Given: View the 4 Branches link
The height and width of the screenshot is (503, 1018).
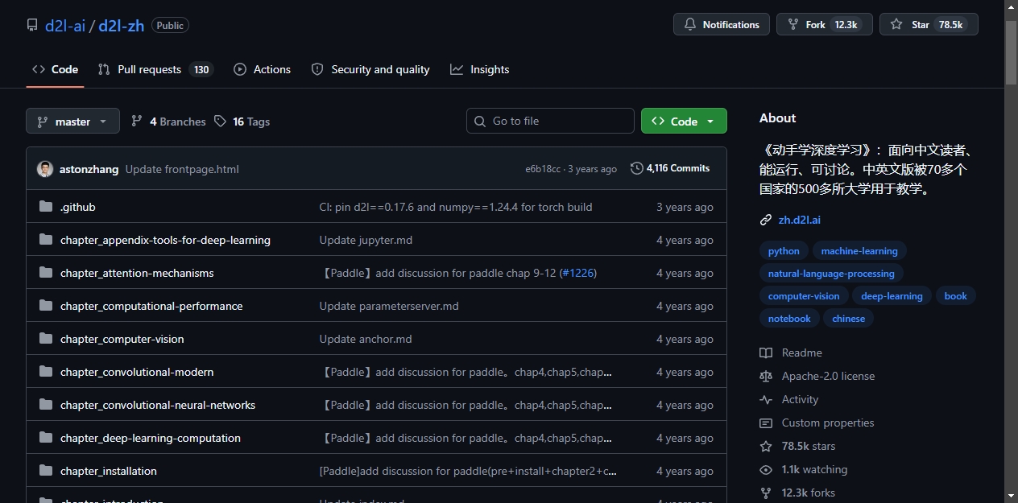Looking at the screenshot, I should click(x=168, y=122).
